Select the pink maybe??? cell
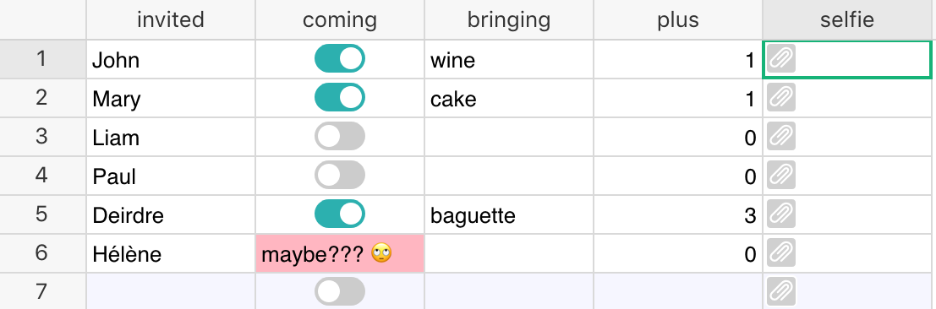The image size is (936, 309). point(340,253)
